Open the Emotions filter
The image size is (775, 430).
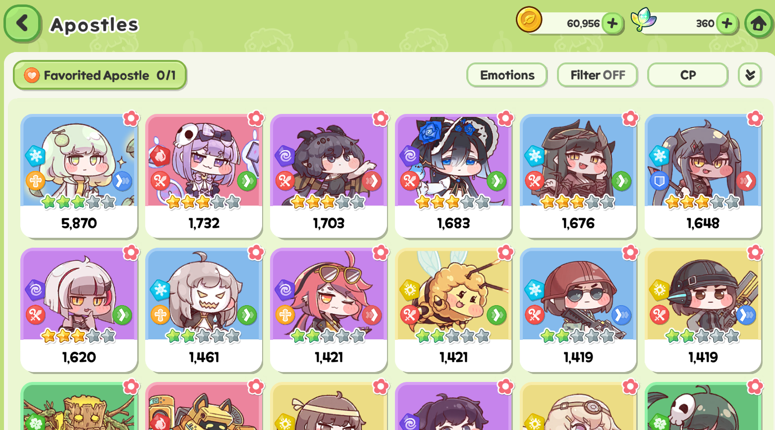pyautogui.click(x=507, y=75)
